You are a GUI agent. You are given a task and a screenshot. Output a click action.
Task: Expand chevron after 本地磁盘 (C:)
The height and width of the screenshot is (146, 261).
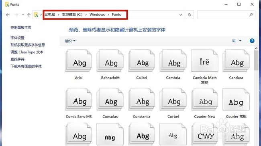(x=86, y=14)
